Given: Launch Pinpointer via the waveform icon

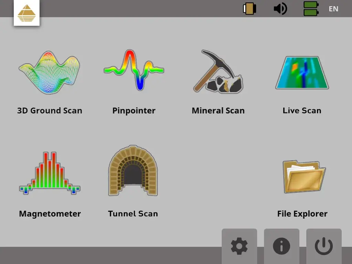Looking at the screenshot, I should coord(134,70).
